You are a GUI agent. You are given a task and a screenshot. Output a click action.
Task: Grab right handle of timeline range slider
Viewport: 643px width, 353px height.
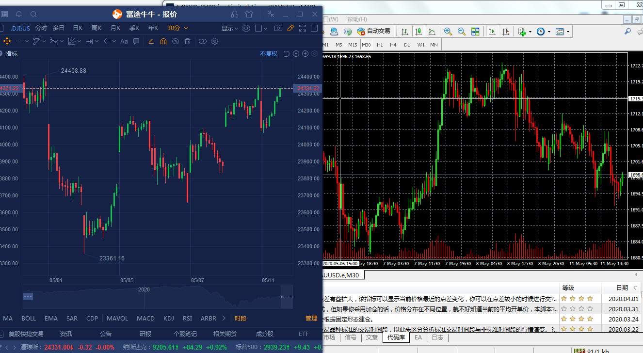pos(291,297)
